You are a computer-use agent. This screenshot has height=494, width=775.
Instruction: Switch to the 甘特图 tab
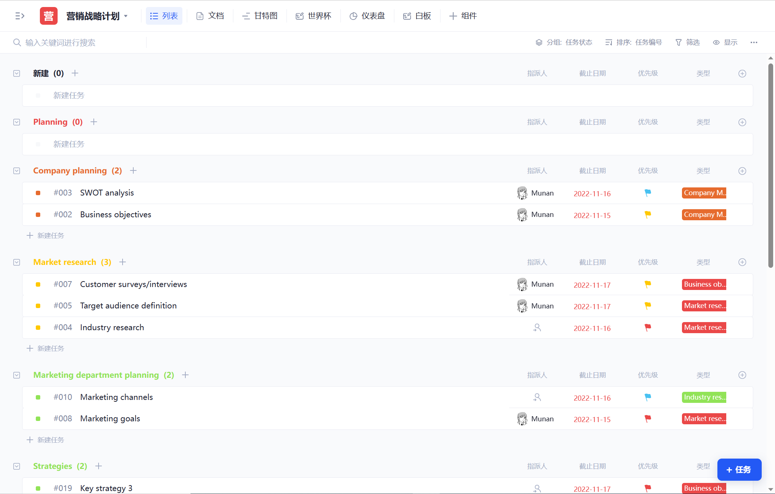[260, 16]
